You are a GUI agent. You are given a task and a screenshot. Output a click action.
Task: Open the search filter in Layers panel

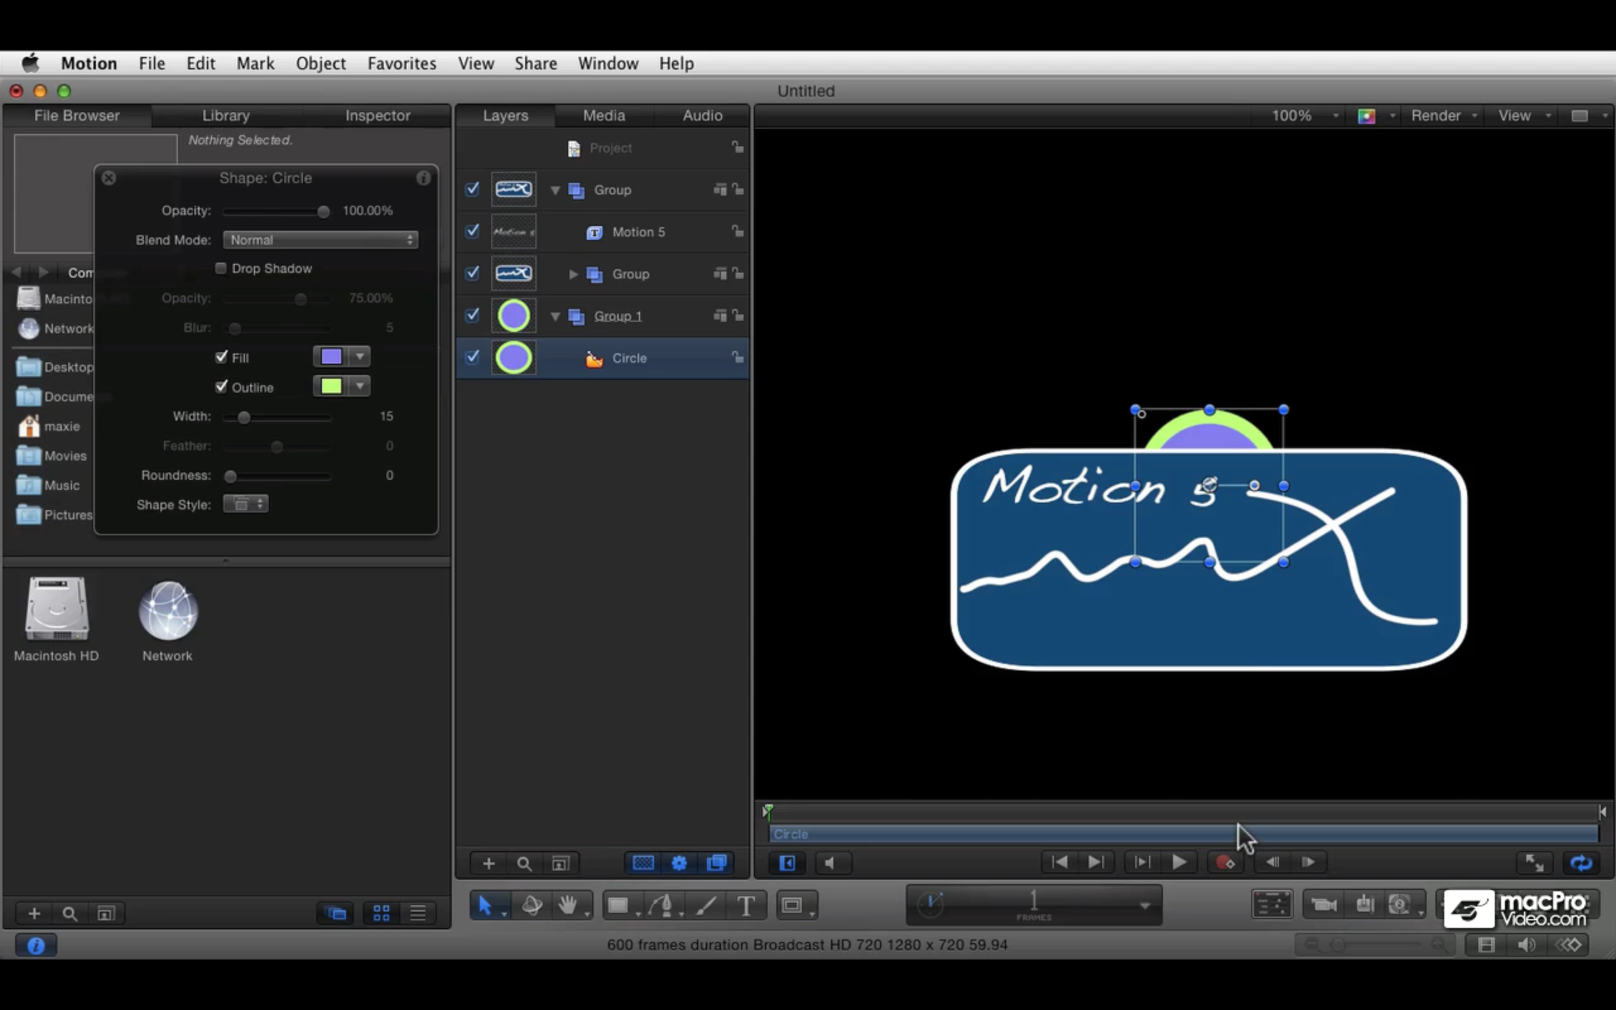tap(524, 862)
